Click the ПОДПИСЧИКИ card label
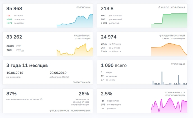This screenshot has height=118, width=193. tap(83, 7)
